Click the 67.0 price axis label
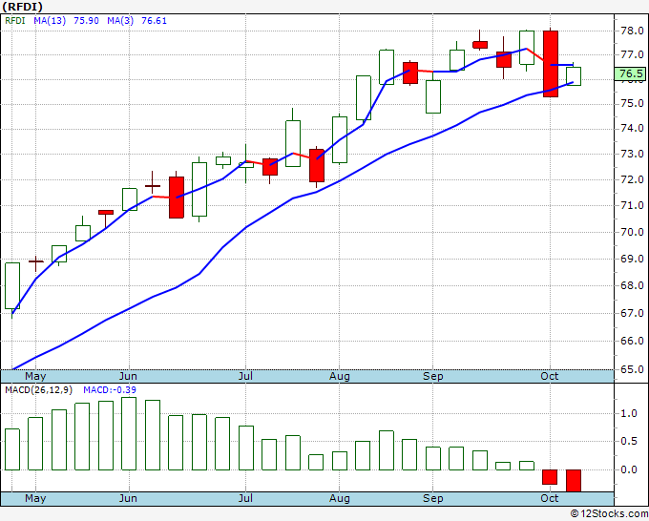The height and width of the screenshot is (521, 649). point(632,313)
